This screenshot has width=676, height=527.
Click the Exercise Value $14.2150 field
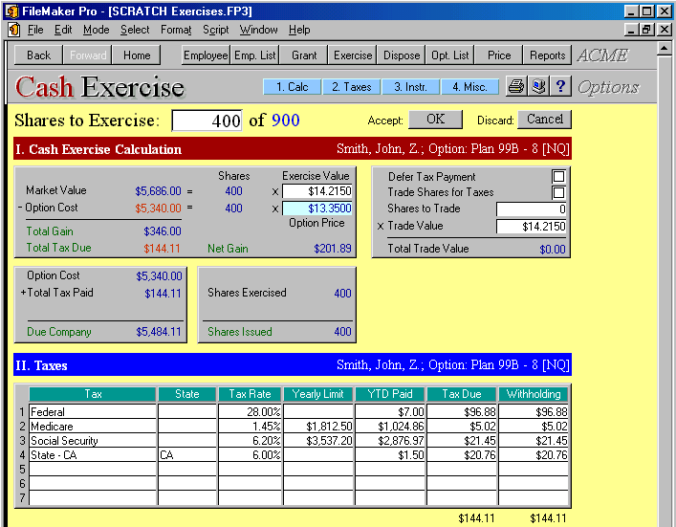click(316, 191)
